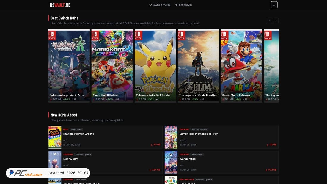
Task: Open Mario Kart 8 Deluxe cover card
Action: click(x=112, y=65)
